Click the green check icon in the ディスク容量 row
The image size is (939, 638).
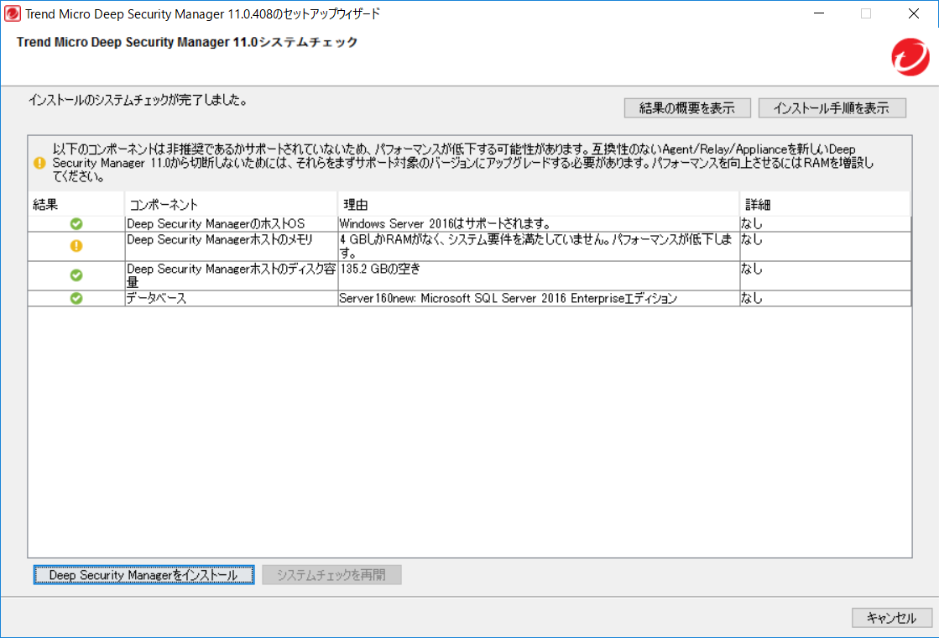(x=76, y=275)
